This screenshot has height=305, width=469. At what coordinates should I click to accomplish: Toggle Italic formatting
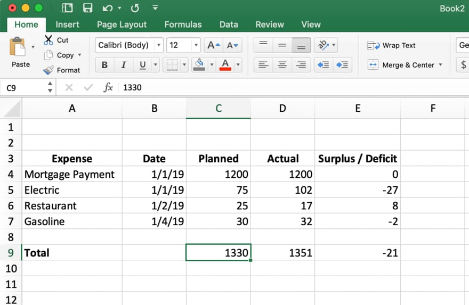click(124, 65)
